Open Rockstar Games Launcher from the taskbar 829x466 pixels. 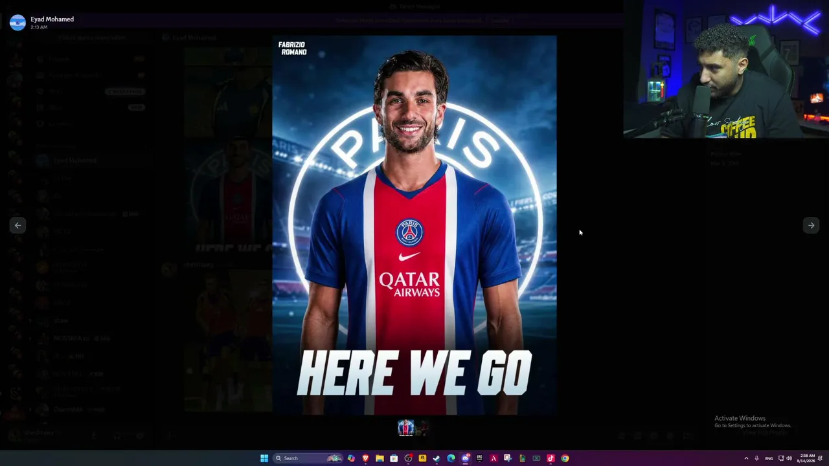tap(422, 458)
